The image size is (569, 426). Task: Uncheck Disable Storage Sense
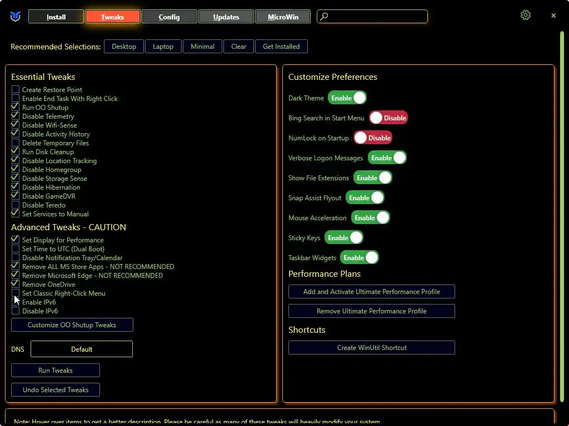15,178
